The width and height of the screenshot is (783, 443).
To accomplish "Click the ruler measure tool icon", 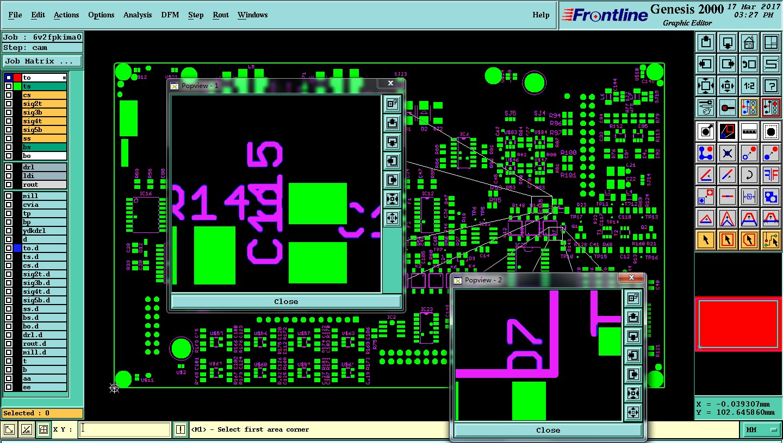I will 749,131.
